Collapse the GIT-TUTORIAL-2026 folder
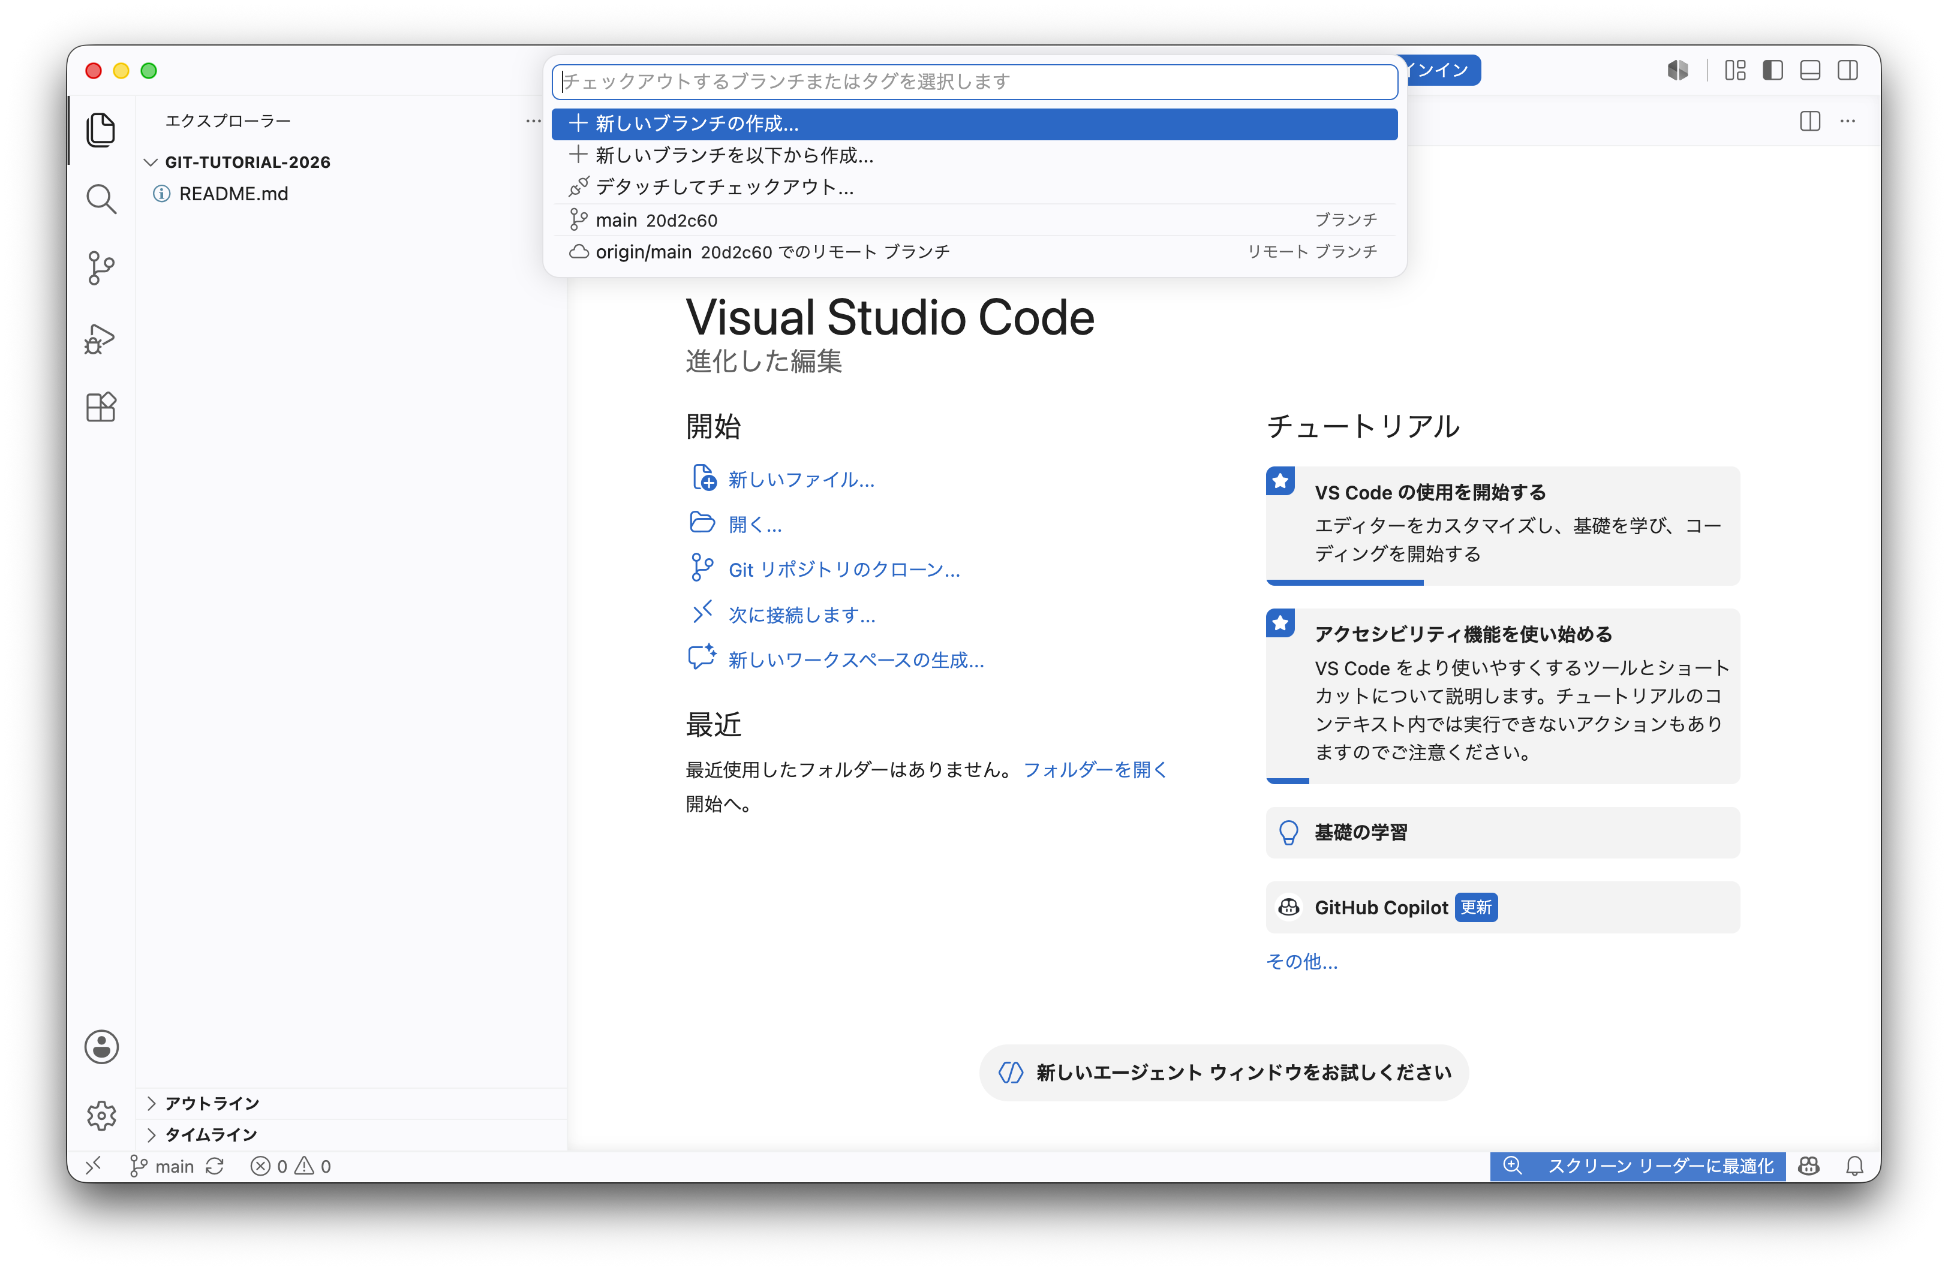The width and height of the screenshot is (1948, 1271). (x=352, y=162)
